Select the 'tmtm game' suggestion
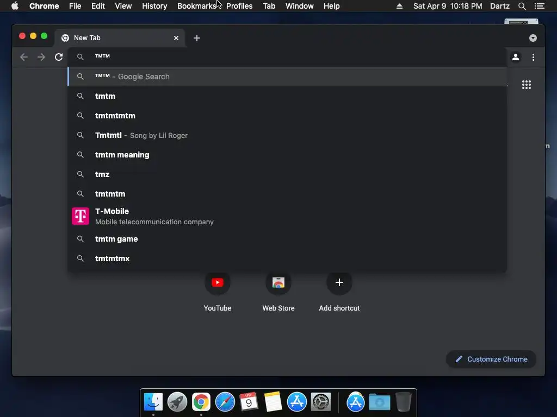Viewport: 557px width, 417px height. click(x=287, y=239)
